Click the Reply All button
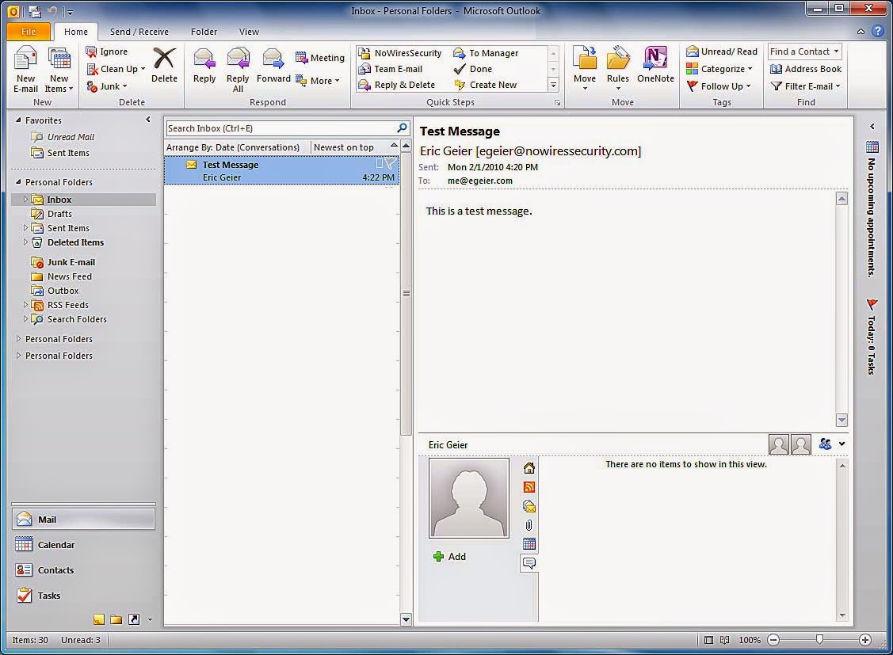The image size is (893, 655). (x=238, y=70)
